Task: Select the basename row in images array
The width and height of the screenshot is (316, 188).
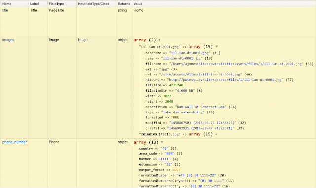Action: tap(183, 53)
